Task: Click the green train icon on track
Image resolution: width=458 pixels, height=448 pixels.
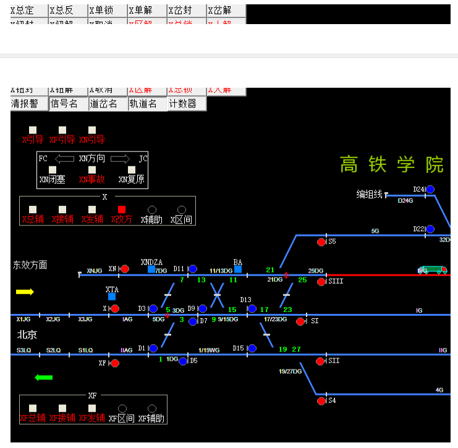Action: [x=433, y=270]
